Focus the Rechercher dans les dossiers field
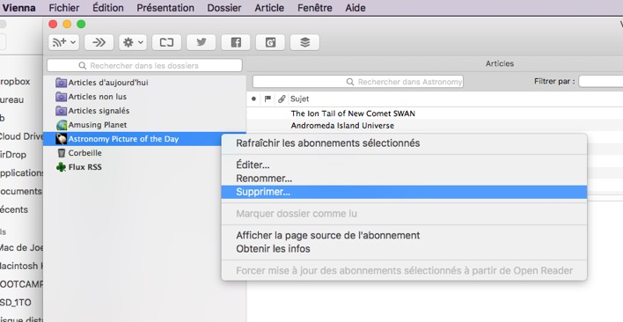This screenshot has width=623, height=322. (x=144, y=65)
